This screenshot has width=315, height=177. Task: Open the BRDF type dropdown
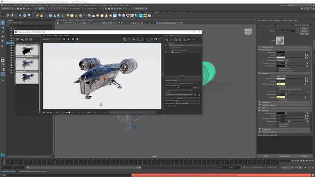pyautogui.click(x=281, y=76)
